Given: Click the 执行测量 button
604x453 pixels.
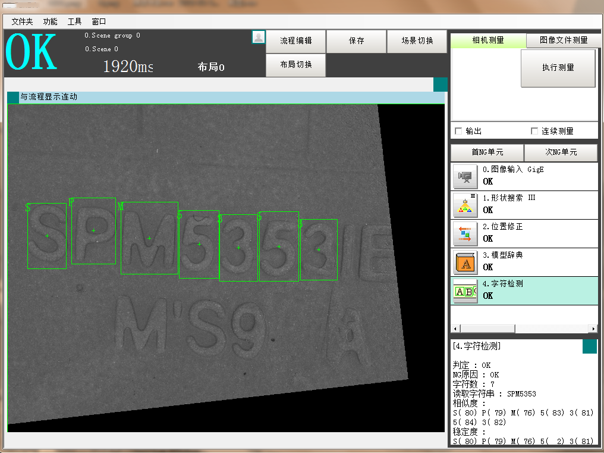Looking at the screenshot, I should pyautogui.click(x=558, y=68).
